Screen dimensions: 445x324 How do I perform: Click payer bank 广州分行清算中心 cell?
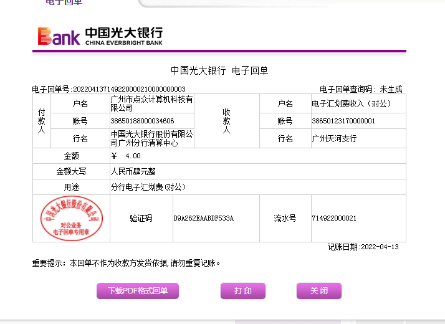tap(151, 138)
